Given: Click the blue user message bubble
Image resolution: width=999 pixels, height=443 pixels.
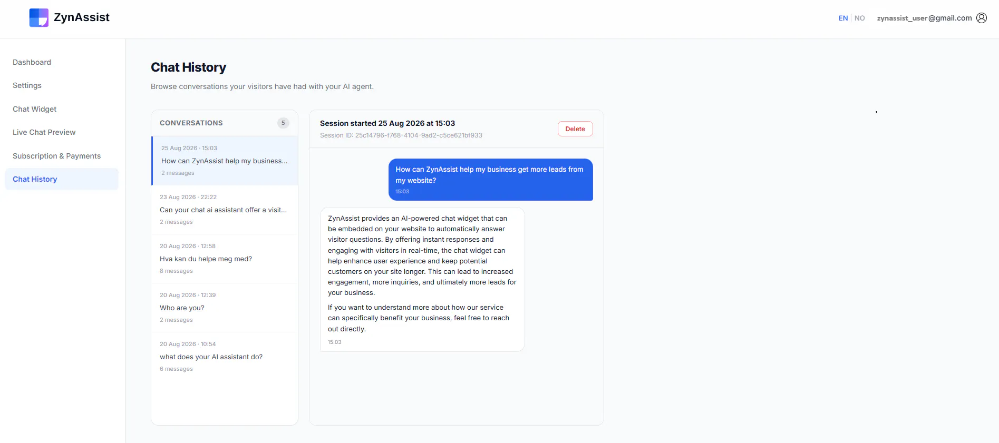Looking at the screenshot, I should click(x=491, y=180).
